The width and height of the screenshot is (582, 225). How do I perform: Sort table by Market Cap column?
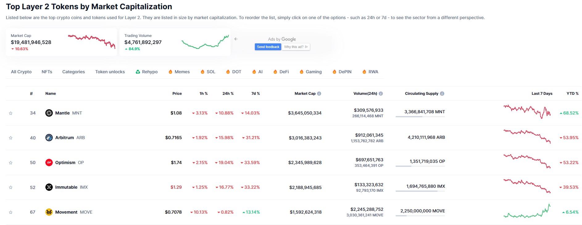(305, 94)
